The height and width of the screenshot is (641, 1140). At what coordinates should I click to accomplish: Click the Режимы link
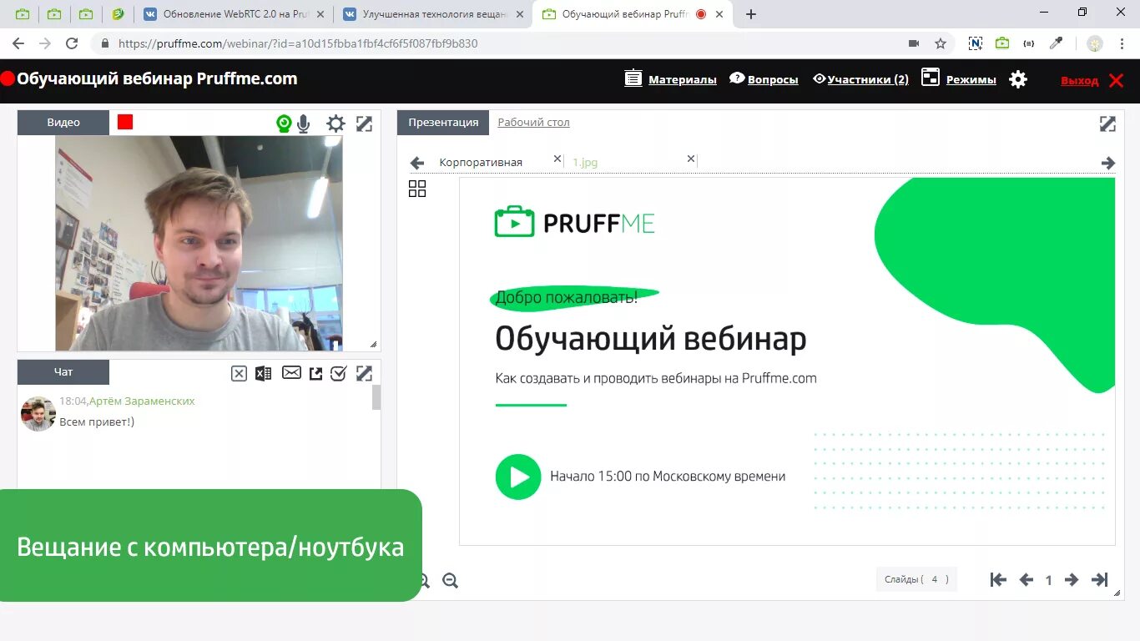pyautogui.click(x=971, y=79)
